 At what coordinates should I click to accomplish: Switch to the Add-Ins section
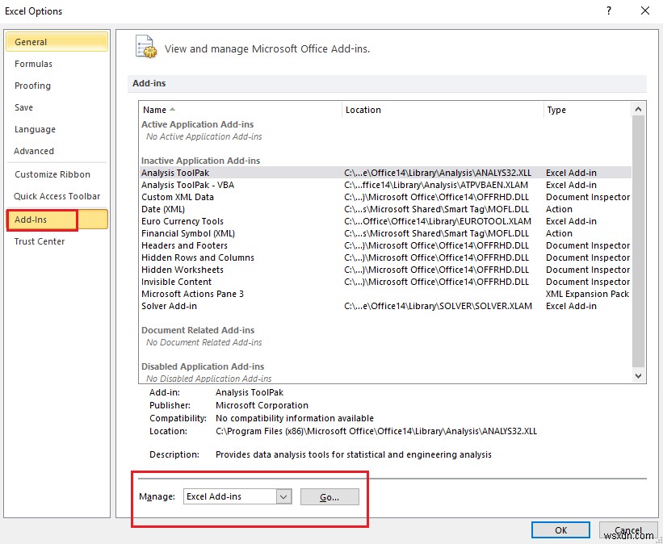tap(34, 219)
